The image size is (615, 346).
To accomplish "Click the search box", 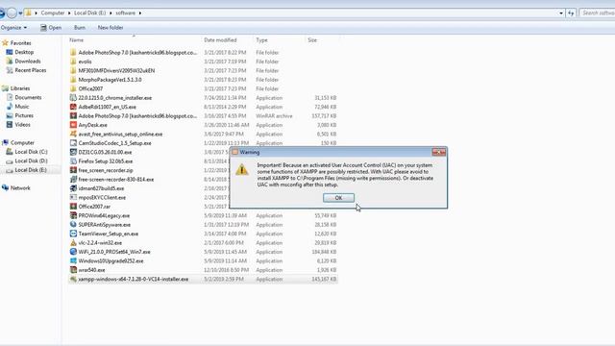I will coord(598,12).
